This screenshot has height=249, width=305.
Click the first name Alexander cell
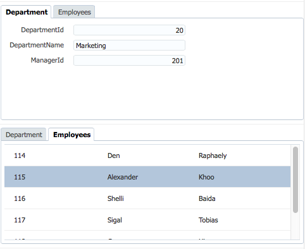[x=123, y=177]
